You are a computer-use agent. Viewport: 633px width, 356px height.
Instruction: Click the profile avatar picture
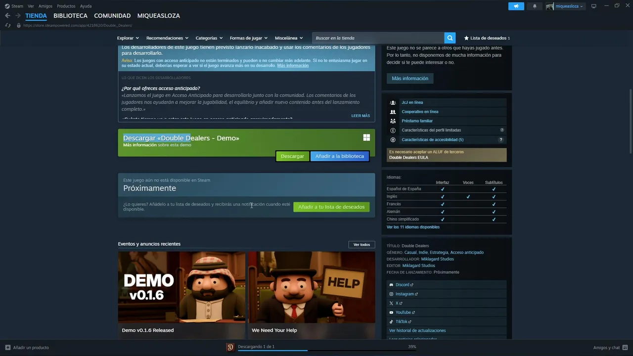point(550,6)
